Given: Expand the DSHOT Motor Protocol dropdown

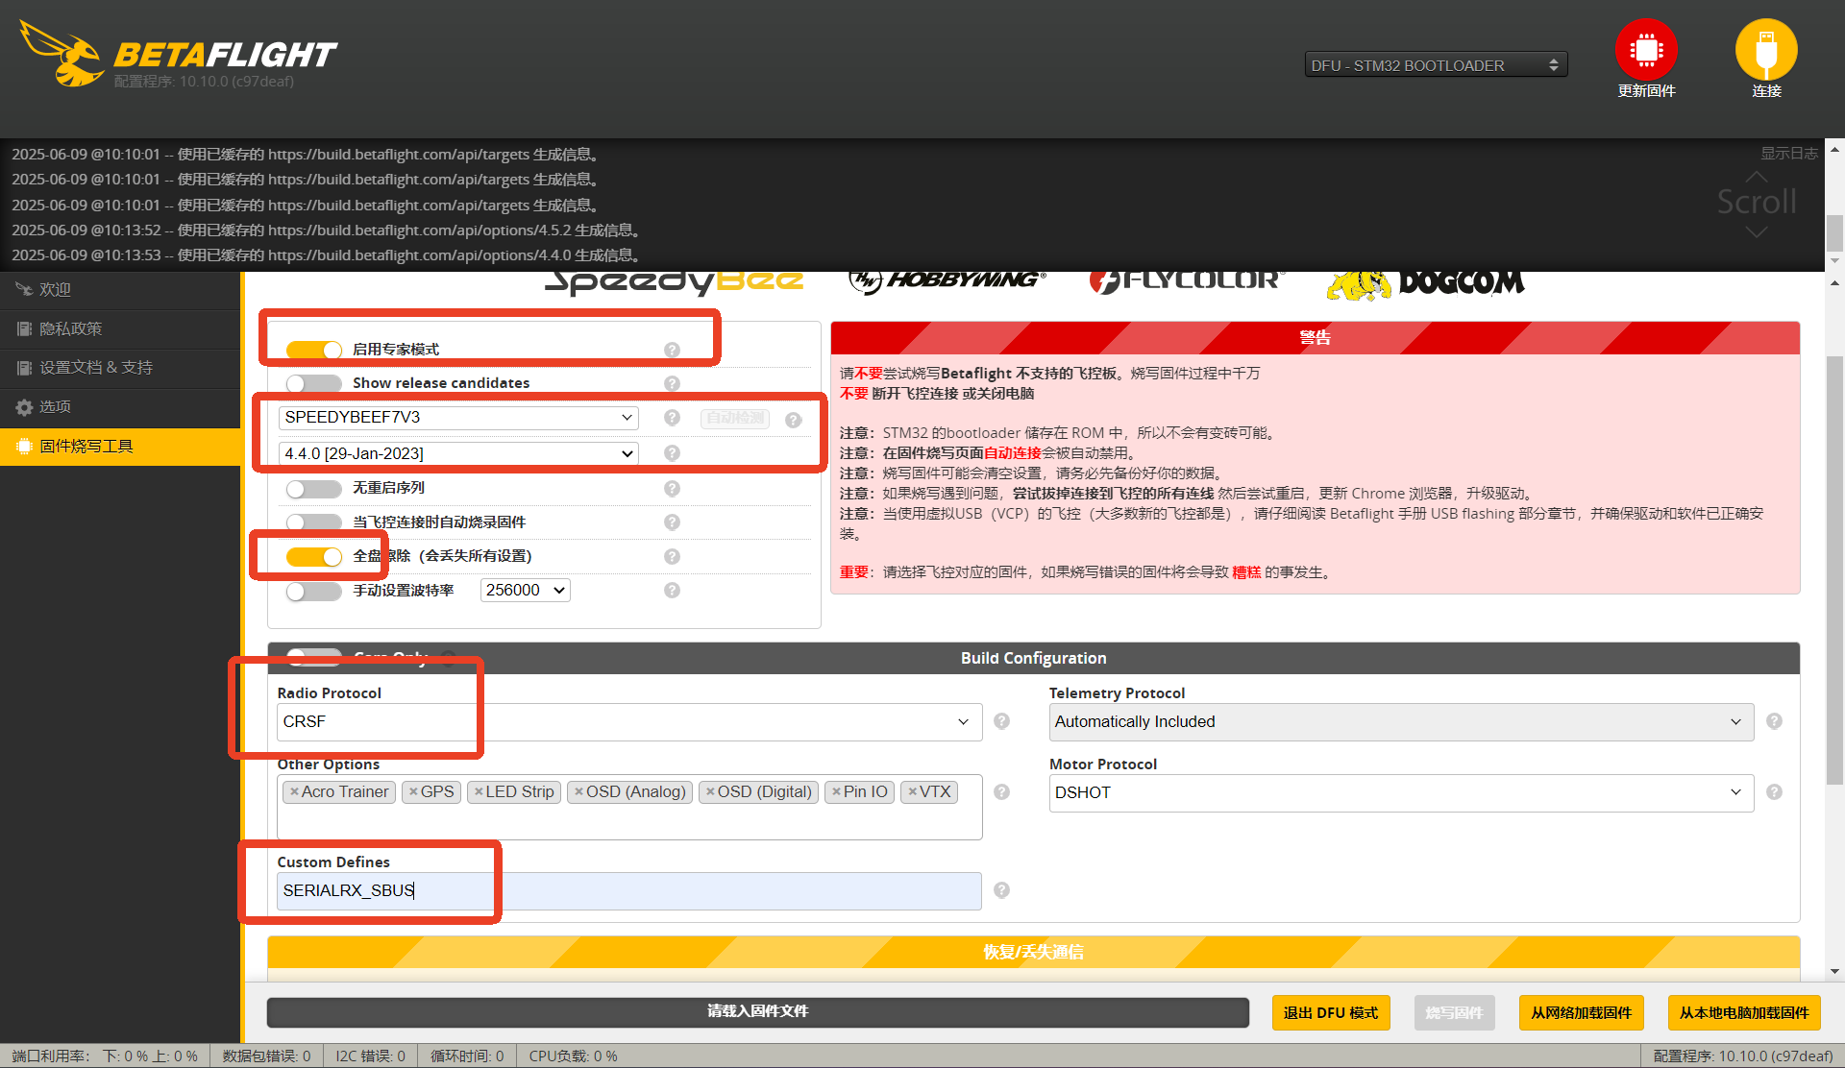Looking at the screenshot, I should click(x=1400, y=792).
